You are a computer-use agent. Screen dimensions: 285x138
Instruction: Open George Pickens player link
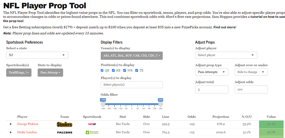(28, 124)
